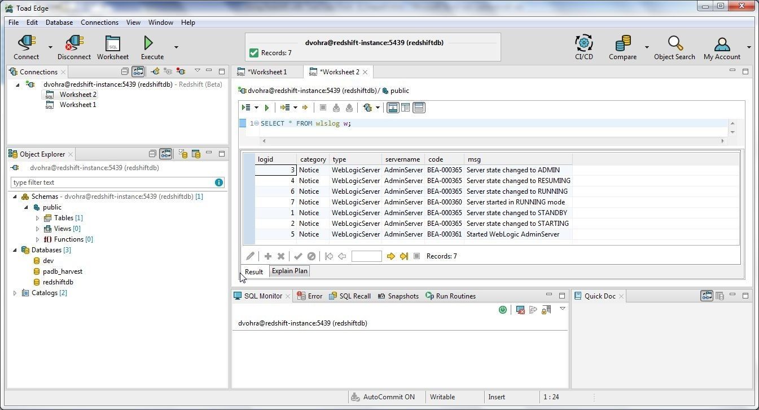Jump to the last records page arrow
Image resolution: width=759 pixels, height=410 pixels.
(404, 256)
